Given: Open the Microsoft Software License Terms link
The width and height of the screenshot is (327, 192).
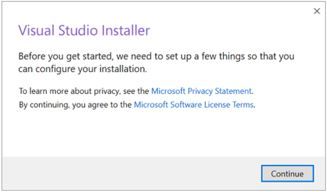Looking at the screenshot, I should tap(194, 104).
